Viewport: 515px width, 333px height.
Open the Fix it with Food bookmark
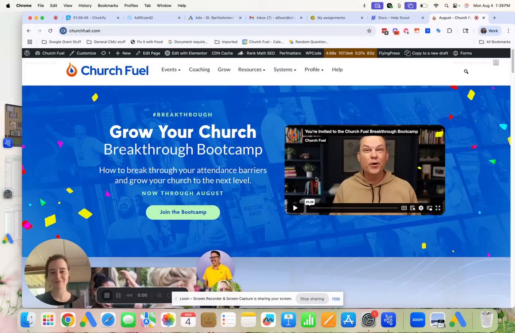146,42
